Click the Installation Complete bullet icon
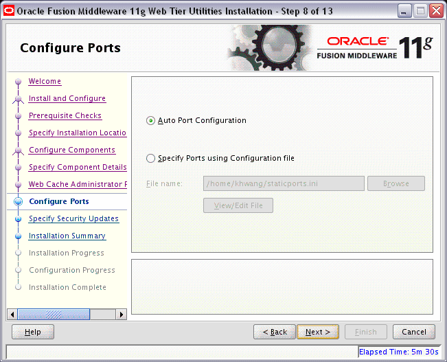This screenshot has width=447, height=362. click(19, 287)
